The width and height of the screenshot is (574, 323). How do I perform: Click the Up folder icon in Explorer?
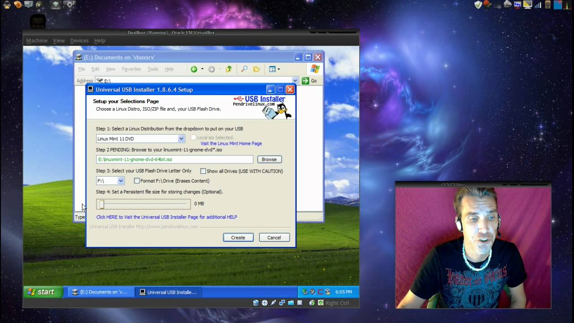click(x=229, y=69)
